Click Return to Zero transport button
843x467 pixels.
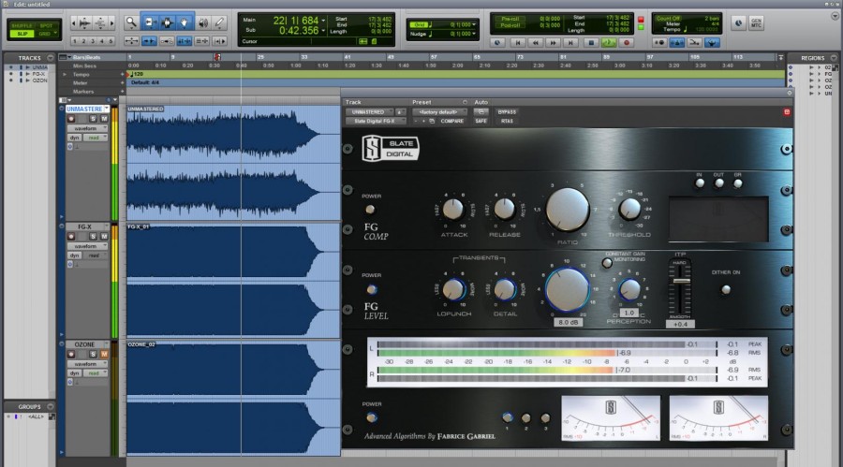pos(518,42)
